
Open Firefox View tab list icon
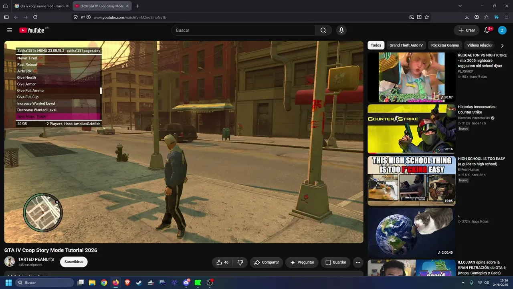pyautogui.click(x=5, y=6)
